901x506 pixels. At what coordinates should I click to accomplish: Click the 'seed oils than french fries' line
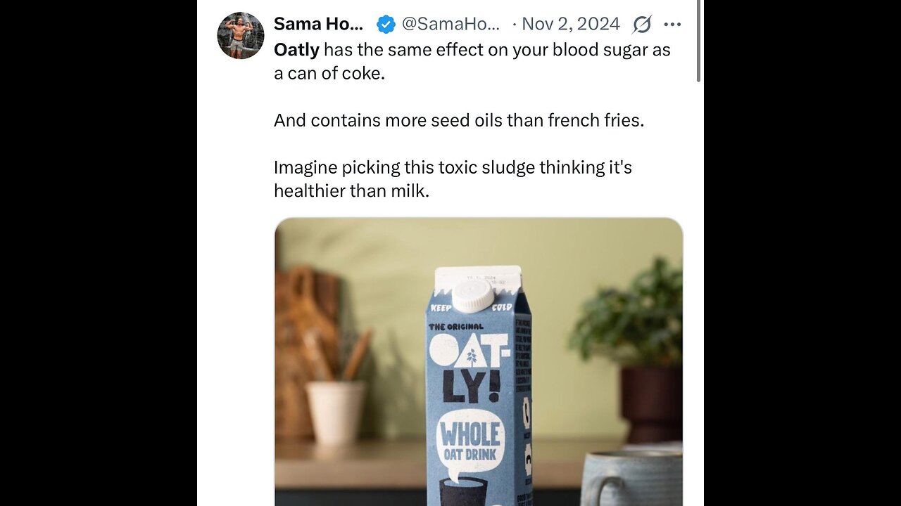click(459, 120)
